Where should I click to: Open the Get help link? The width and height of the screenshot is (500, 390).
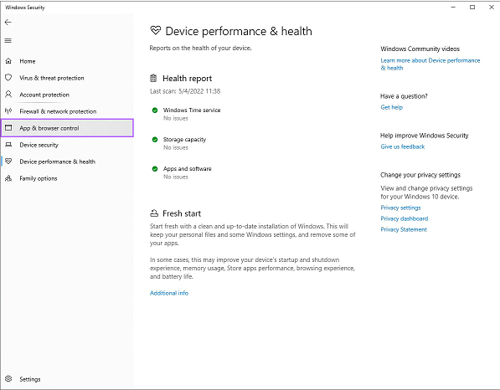[x=392, y=107]
